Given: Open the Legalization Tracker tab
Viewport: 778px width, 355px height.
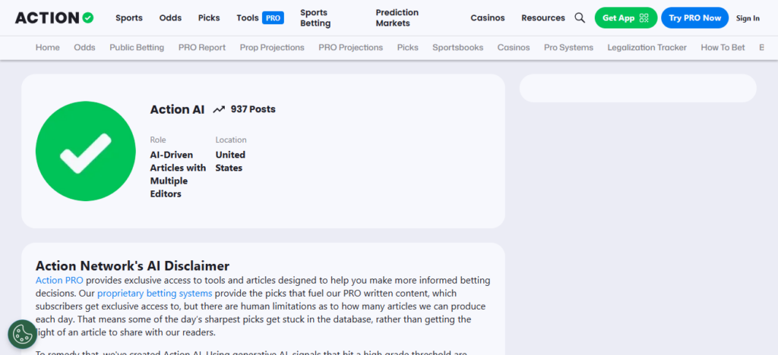Looking at the screenshot, I should pyautogui.click(x=647, y=48).
